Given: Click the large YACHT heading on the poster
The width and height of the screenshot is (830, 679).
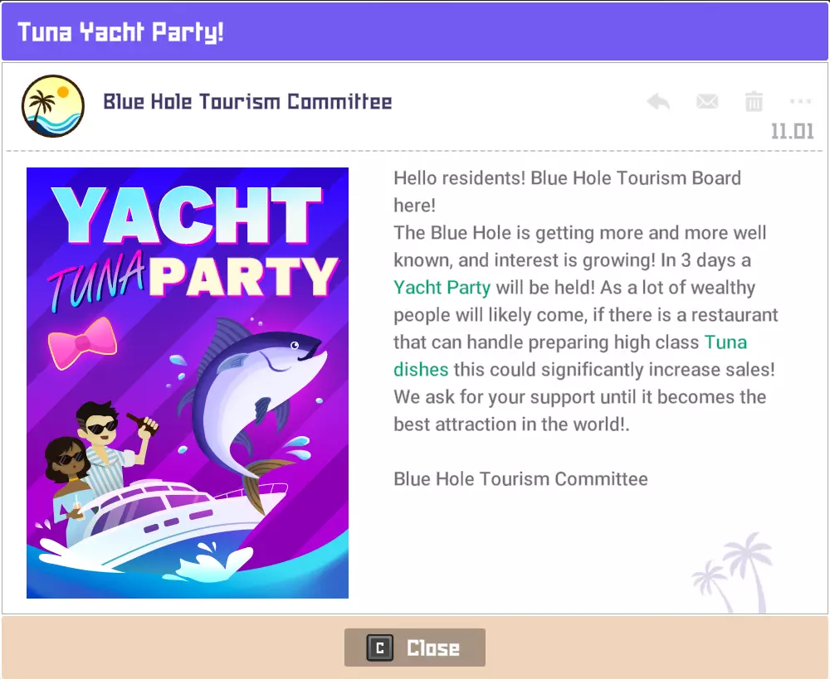Looking at the screenshot, I should pos(187,216).
